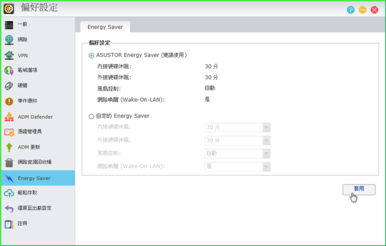Minimize the 偏好設定 window
Image resolution: width=386 pixels, height=246 pixels.
click(x=362, y=10)
